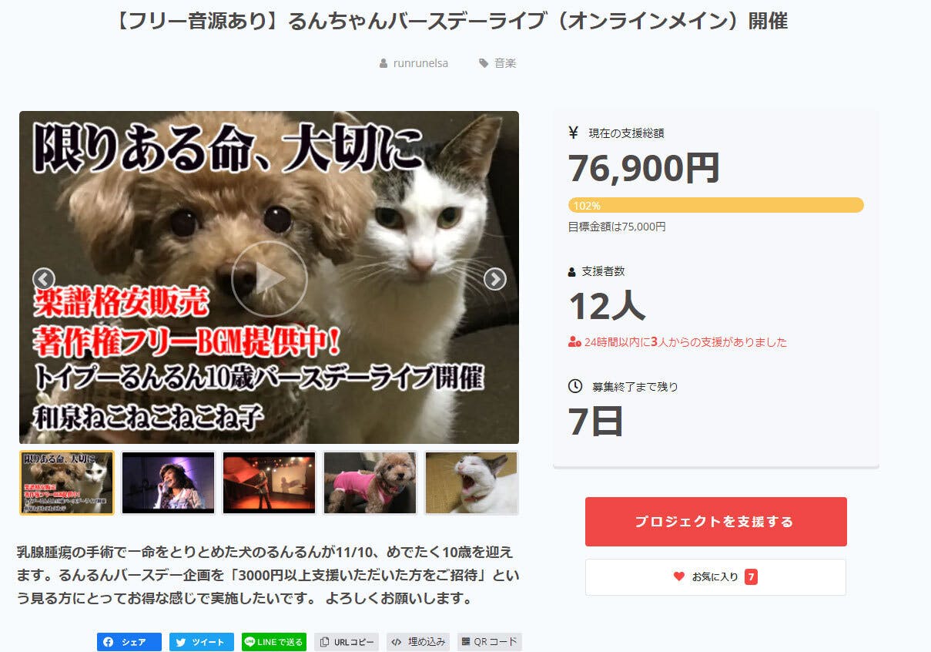The height and width of the screenshot is (652, 931).
Task: Click the project title heading
Action: tap(450, 21)
